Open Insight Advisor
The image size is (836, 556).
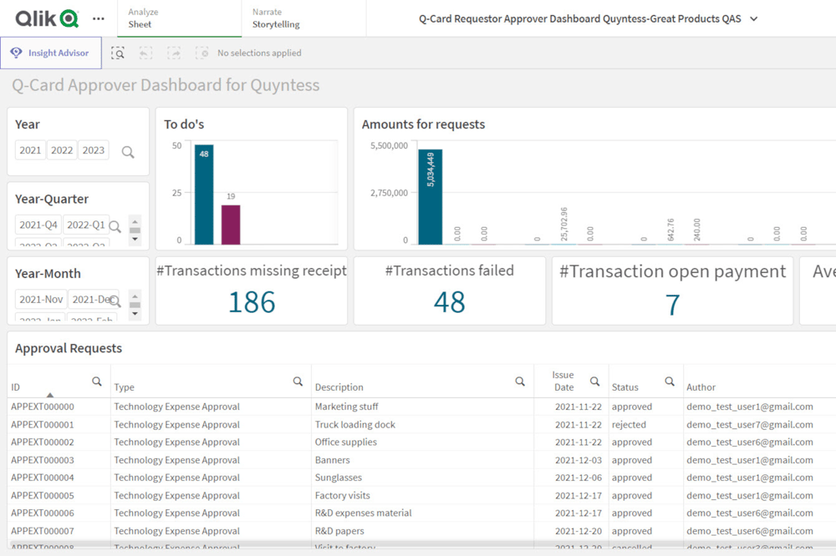pyautogui.click(x=51, y=53)
